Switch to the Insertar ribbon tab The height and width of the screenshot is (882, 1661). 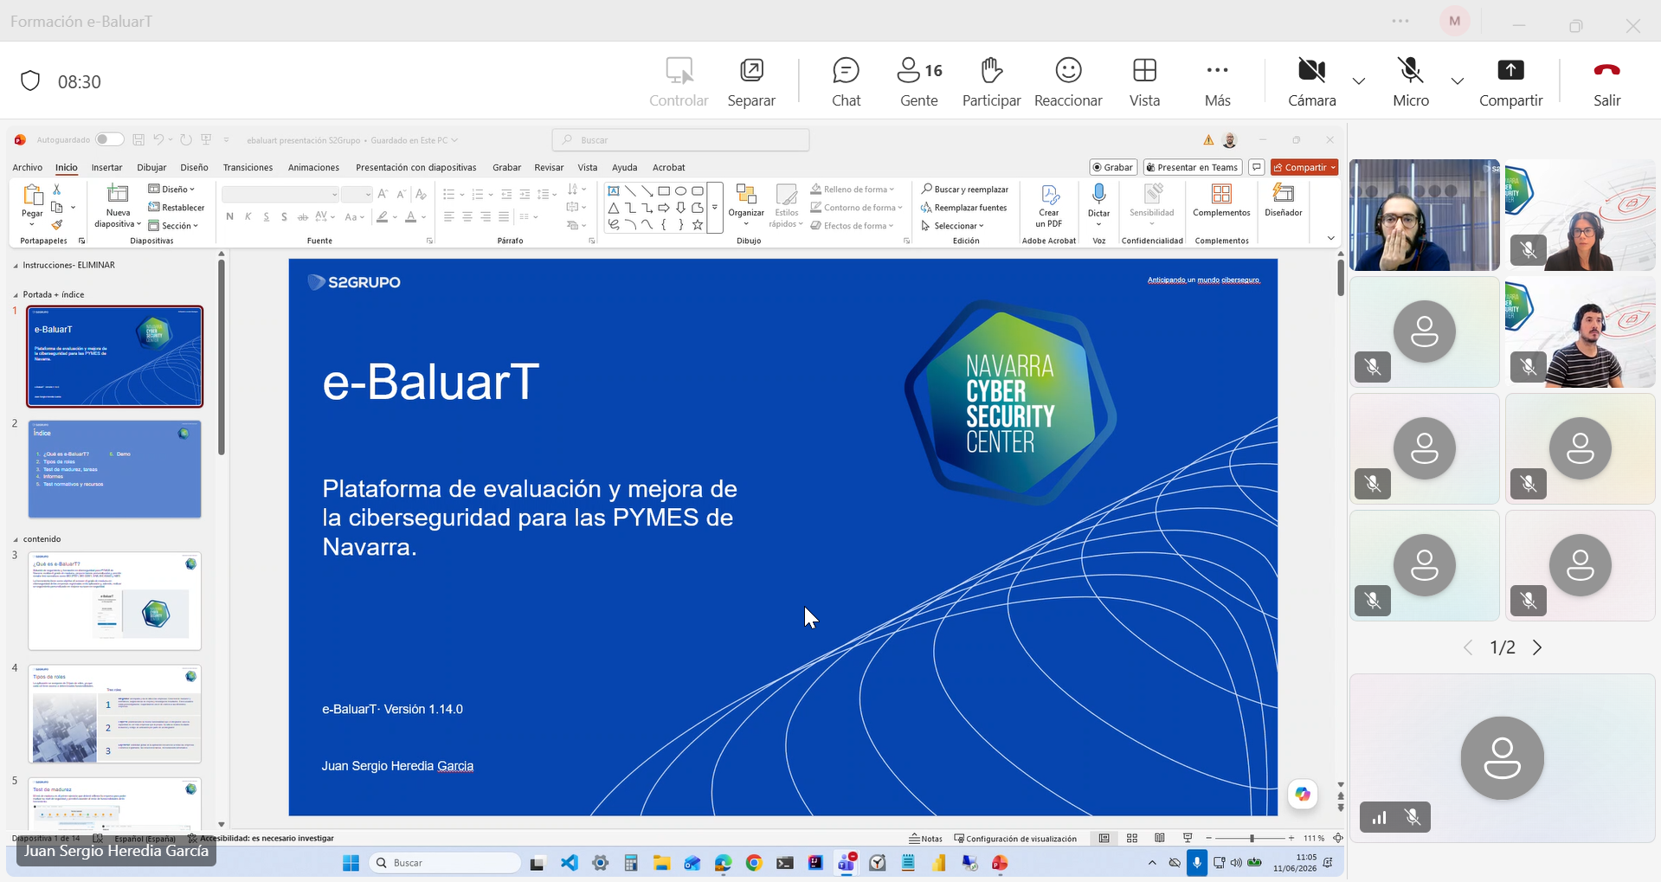(106, 167)
